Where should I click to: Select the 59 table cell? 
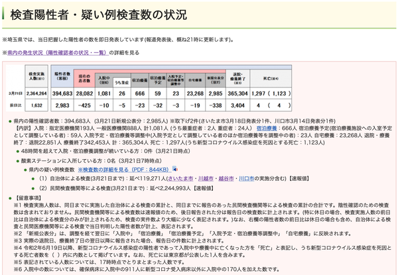[158, 93]
